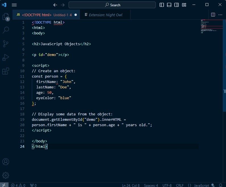Change indentation via Spaces: 4
The width and height of the screenshot is (226, 187).
(151, 185)
